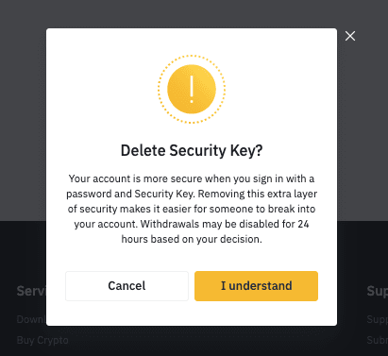Viewport: 388px width, 356px height.
Task: Click the yellow exclamation warning icon
Action: pos(192,89)
